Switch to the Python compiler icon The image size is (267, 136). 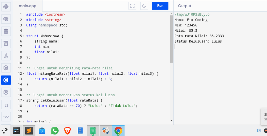(6, 7)
